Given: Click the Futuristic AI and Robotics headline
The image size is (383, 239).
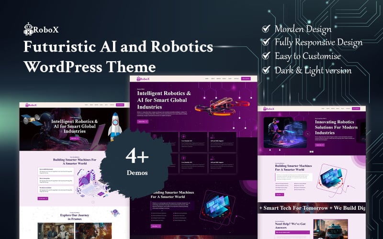Looking at the screenshot, I should coord(119,47).
